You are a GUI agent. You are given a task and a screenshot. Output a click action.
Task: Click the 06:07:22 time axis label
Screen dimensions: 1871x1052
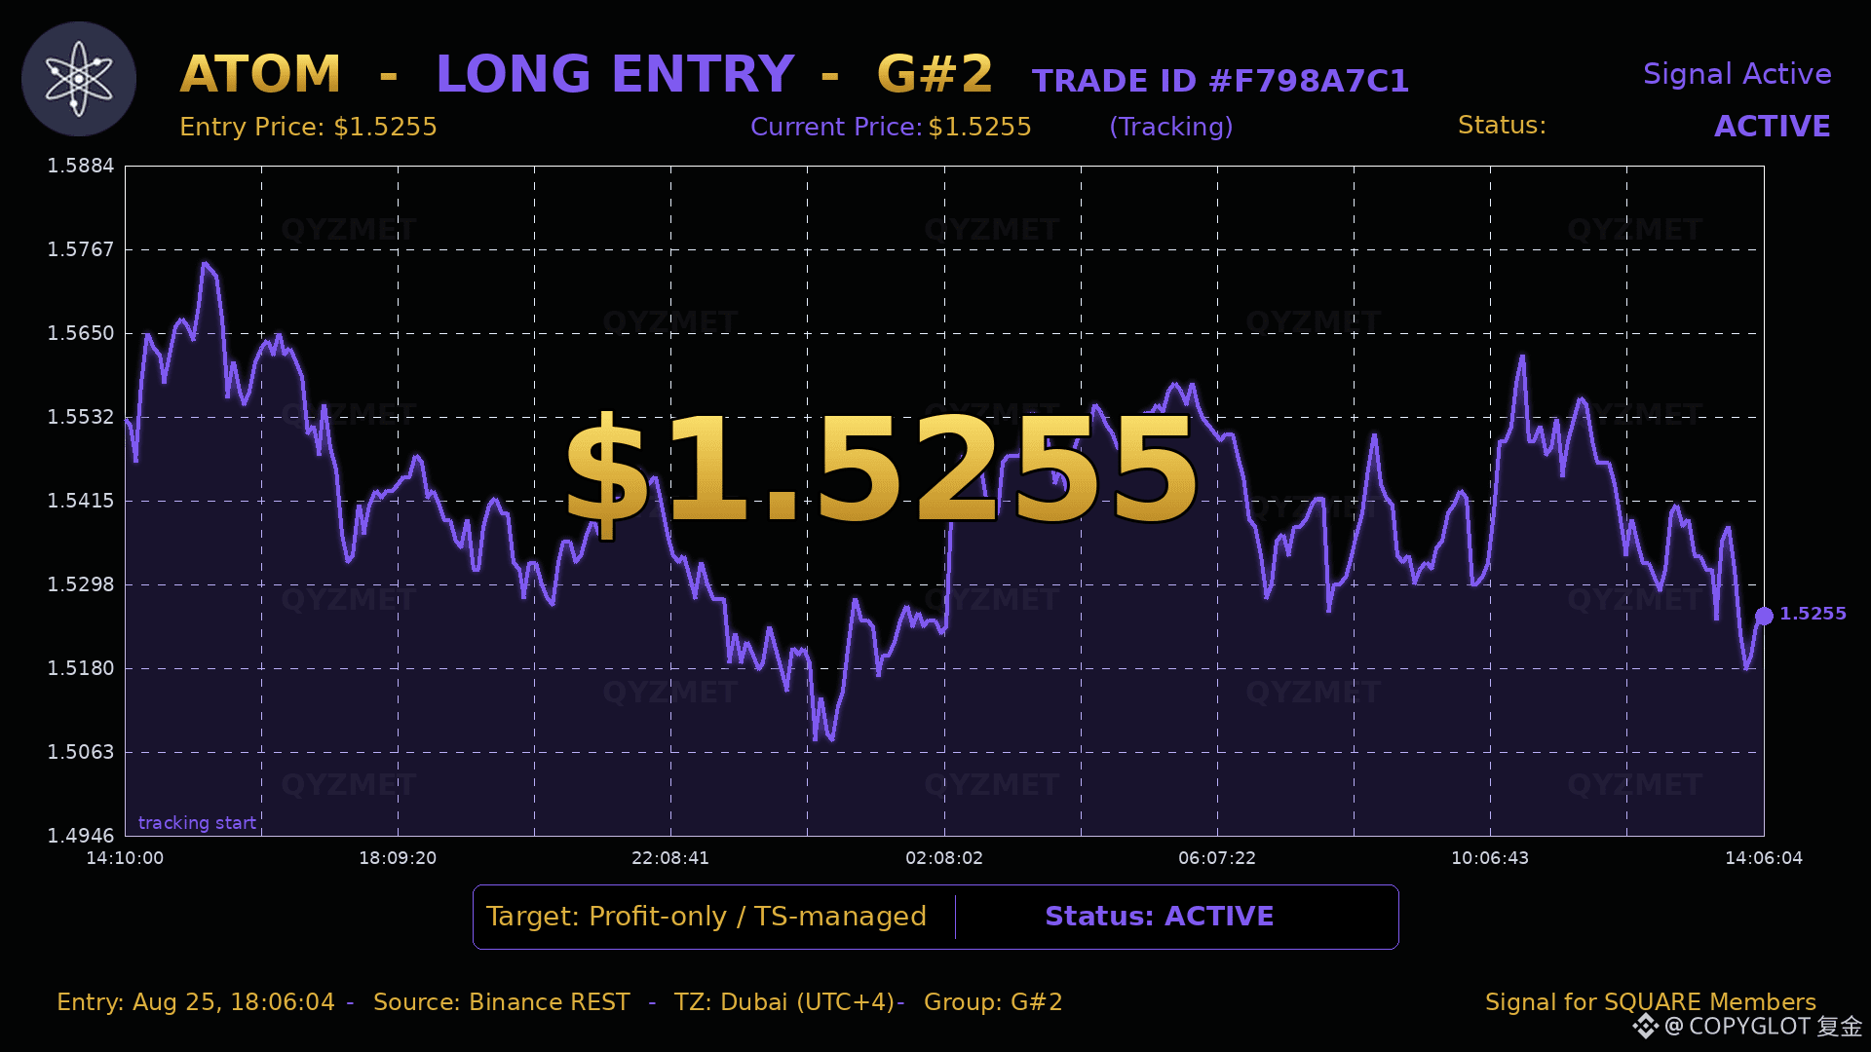point(1217,858)
